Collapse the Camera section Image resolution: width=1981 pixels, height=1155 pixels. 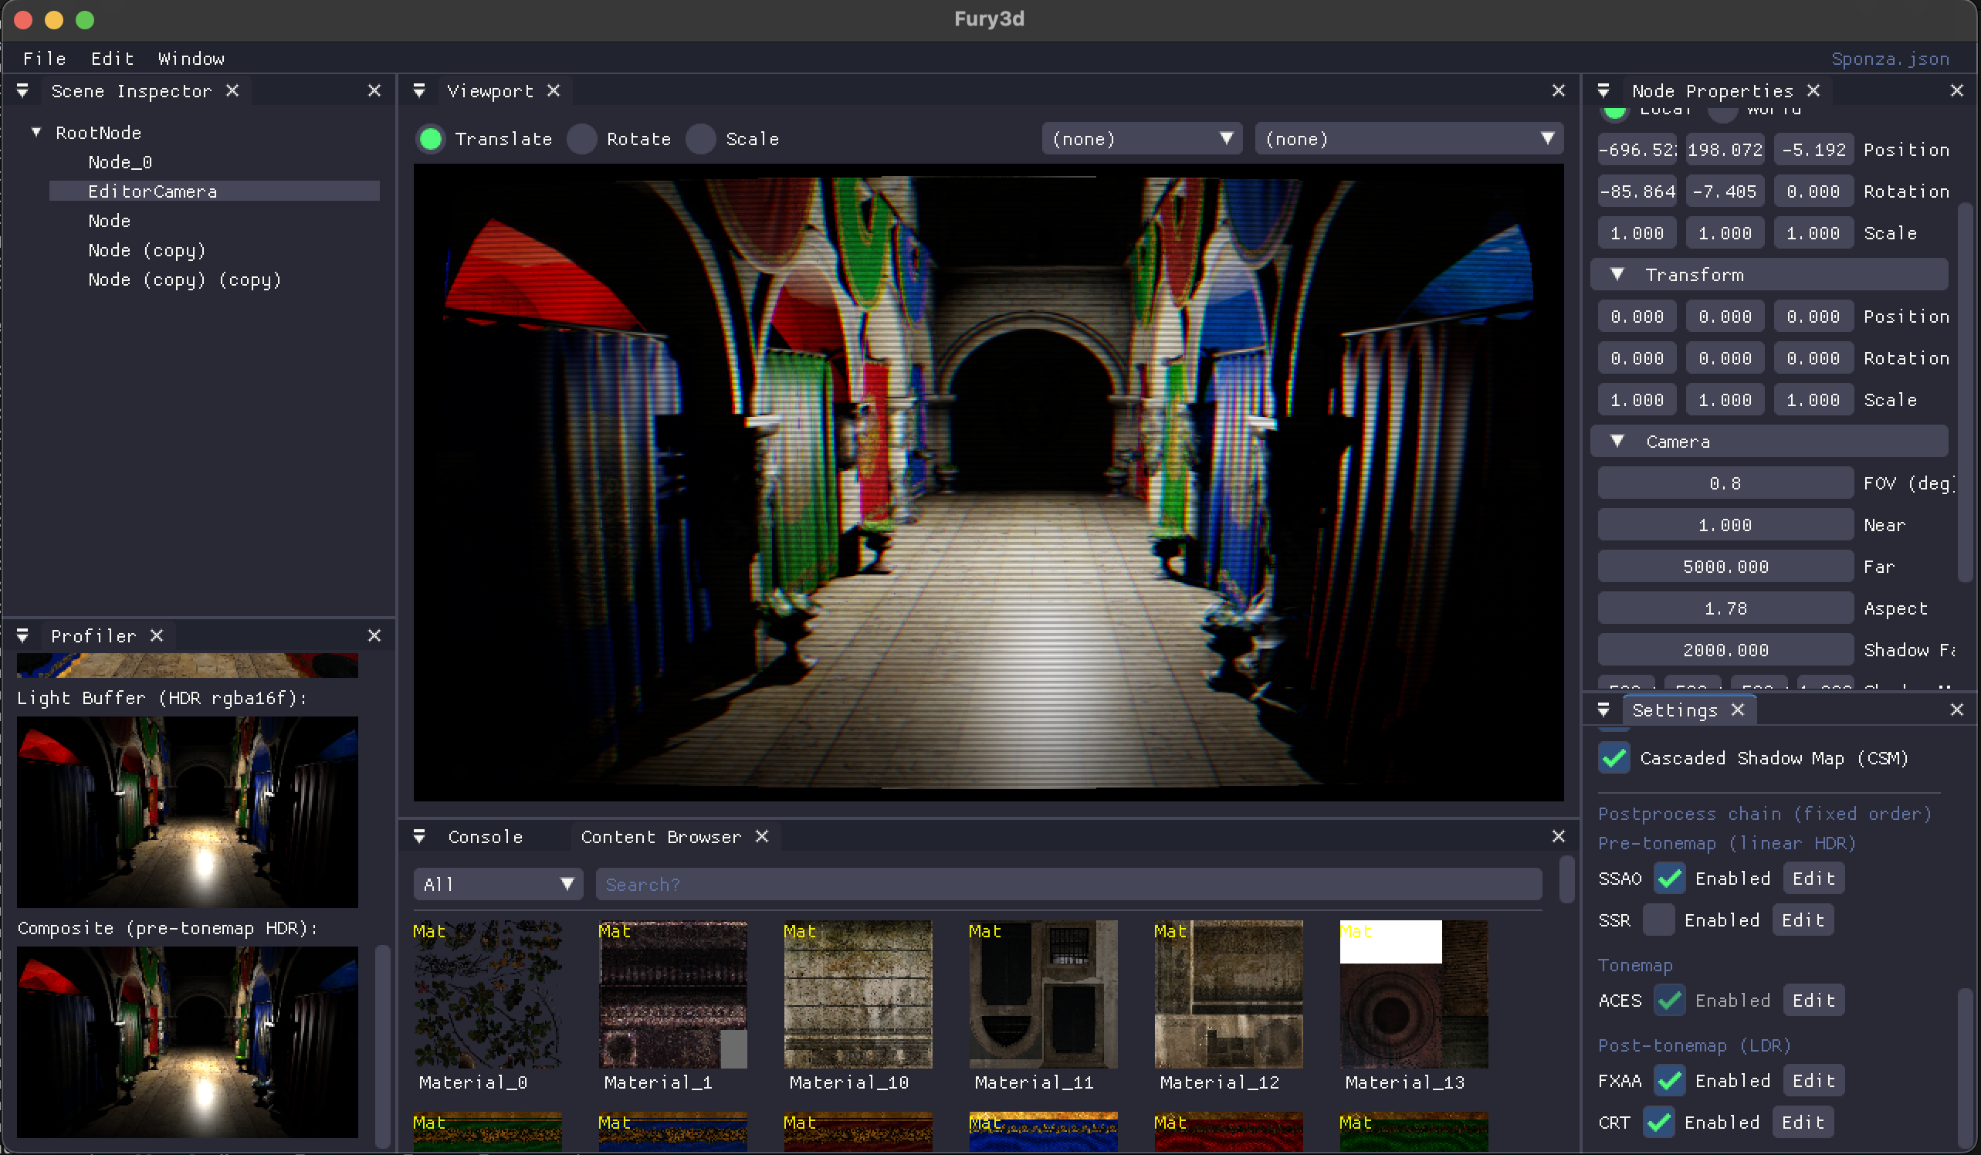pyautogui.click(x=1618, y=442)
